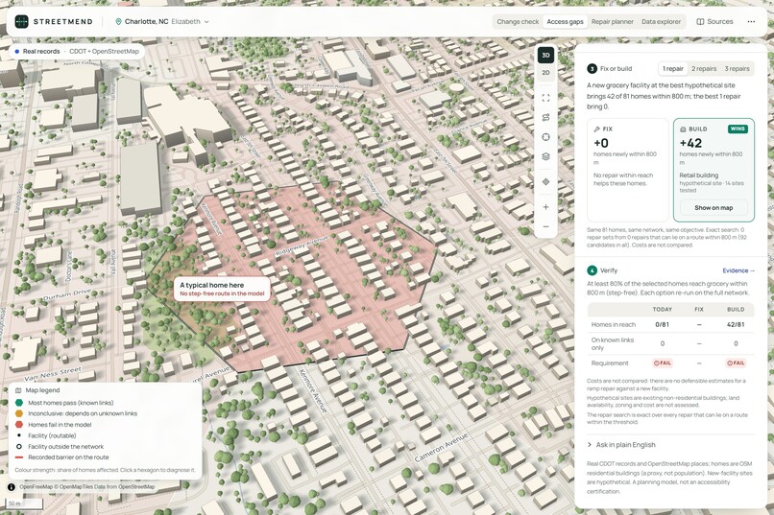Select the 3 repairs option

pyautogui.click(x=737, y=68)
